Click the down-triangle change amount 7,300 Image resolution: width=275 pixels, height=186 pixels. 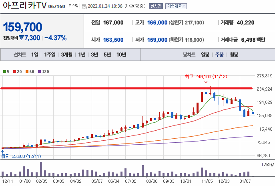30,38
